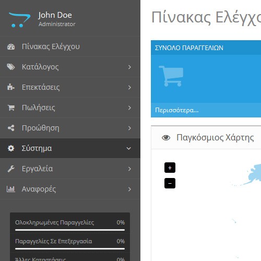Collapse the Σύστημα menu chevron

pyautogui.click(x=128, y=148)
